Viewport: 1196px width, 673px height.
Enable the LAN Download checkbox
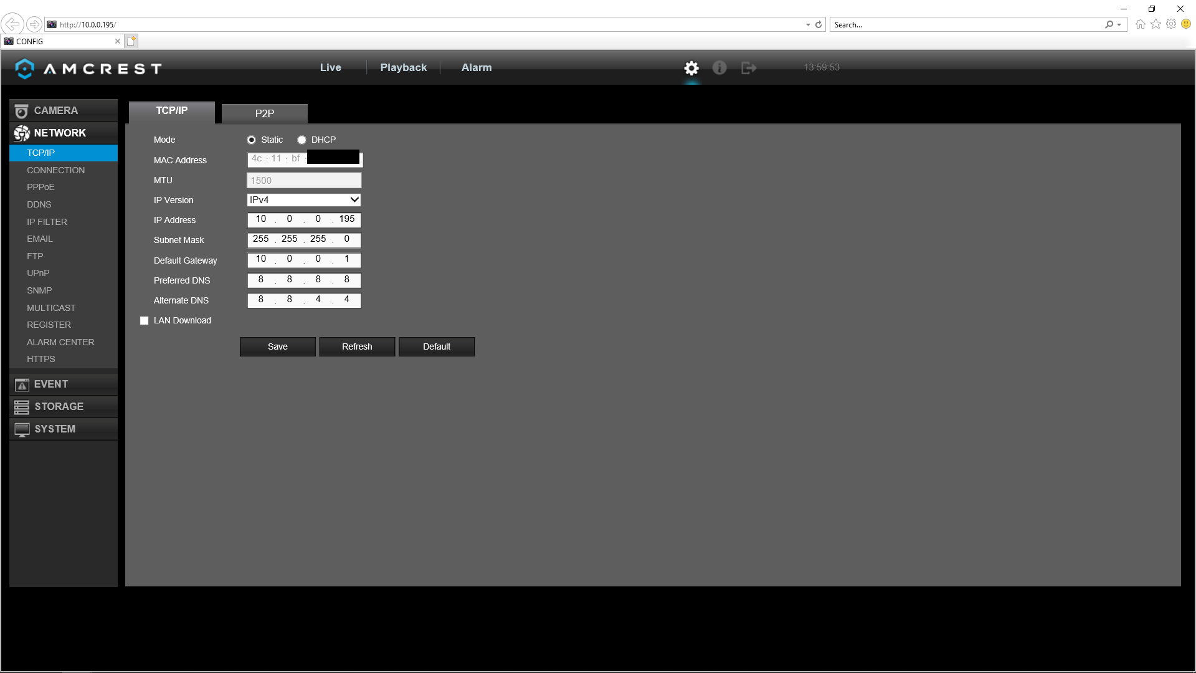click(x=145, y=321)
